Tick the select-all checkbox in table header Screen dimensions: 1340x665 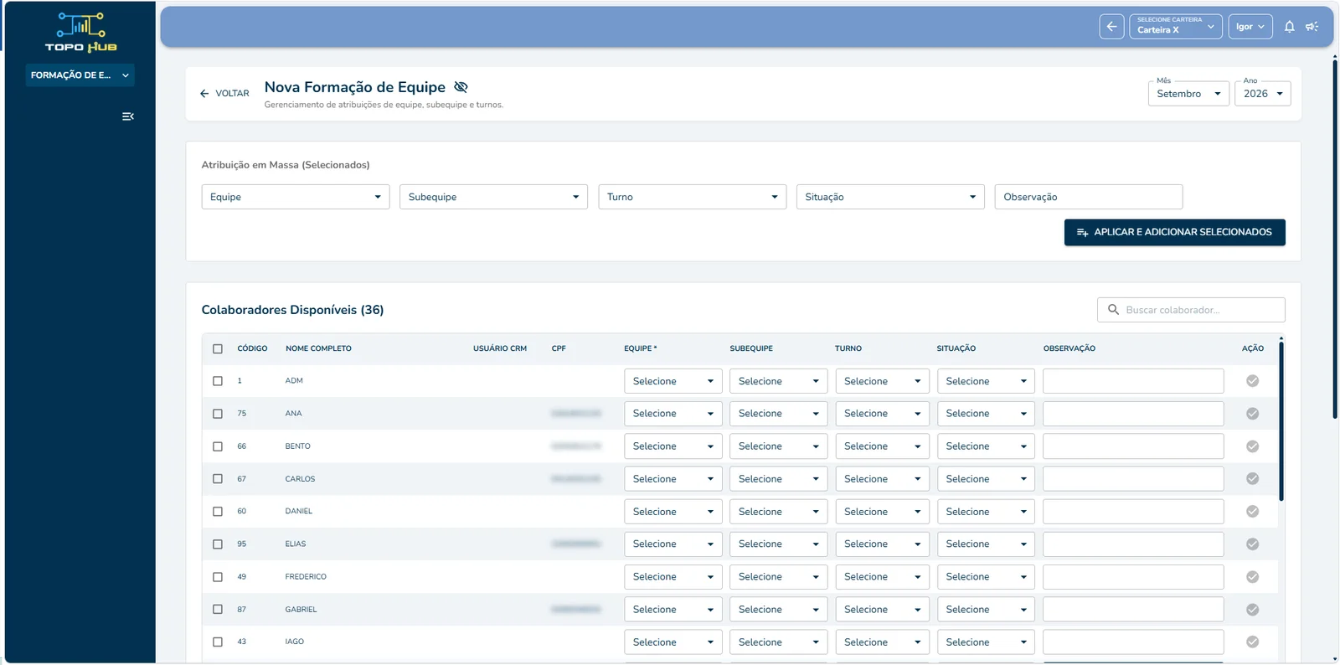point(218,348)
